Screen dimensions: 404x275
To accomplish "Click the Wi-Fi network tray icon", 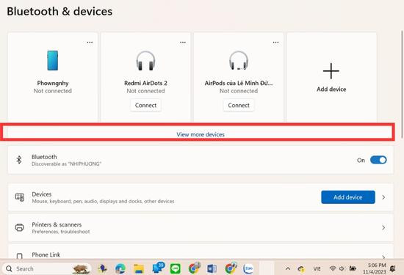I will (x=332, y=268).
